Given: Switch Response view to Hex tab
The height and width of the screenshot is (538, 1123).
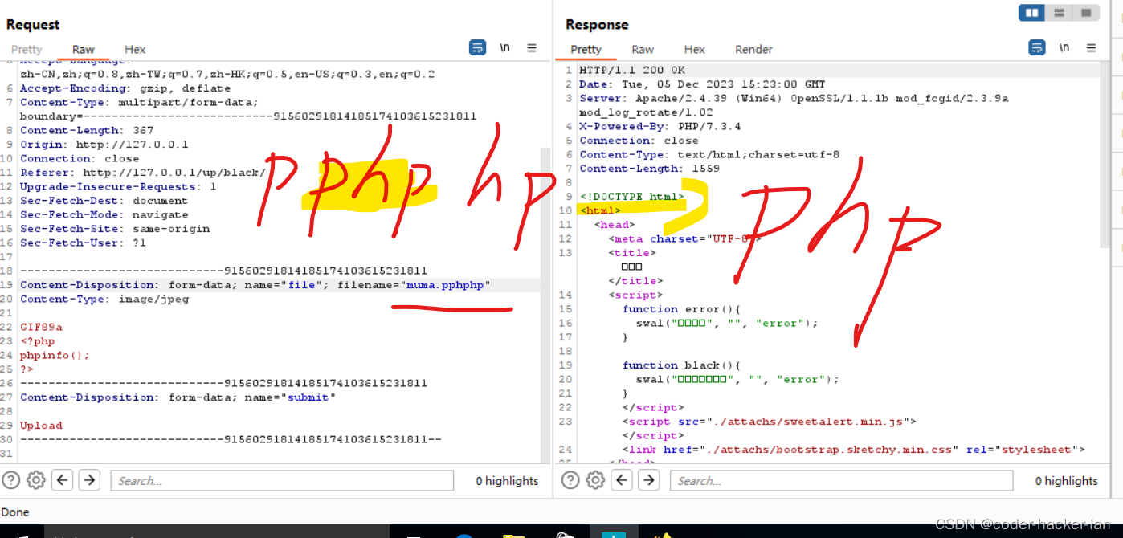Looking at the screenshot, I should click(695, 49).
